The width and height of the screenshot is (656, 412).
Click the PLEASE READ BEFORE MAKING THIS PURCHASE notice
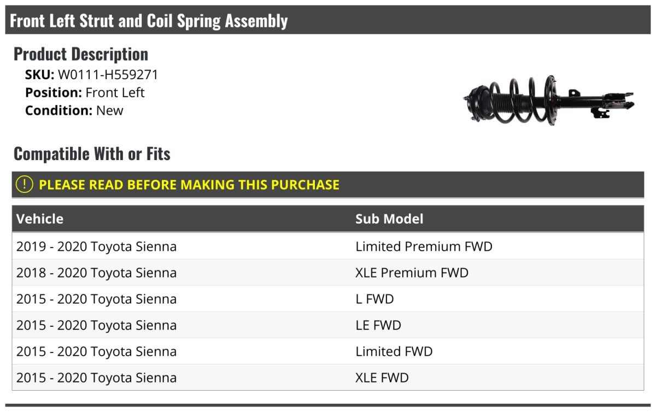(189, 185)
